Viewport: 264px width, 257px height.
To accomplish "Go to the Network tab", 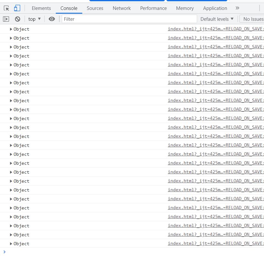I will pos(122,8).
